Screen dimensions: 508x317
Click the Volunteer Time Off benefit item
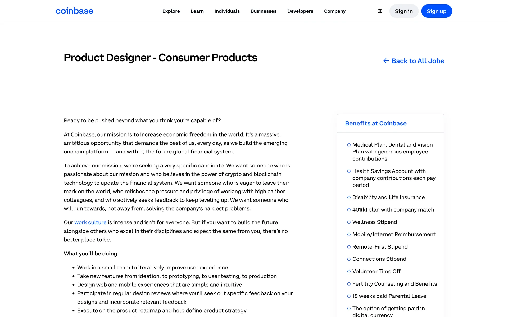pos(376,271)
